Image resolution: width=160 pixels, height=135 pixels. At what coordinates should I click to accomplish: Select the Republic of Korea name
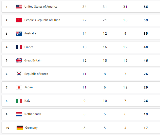(36, 74)
